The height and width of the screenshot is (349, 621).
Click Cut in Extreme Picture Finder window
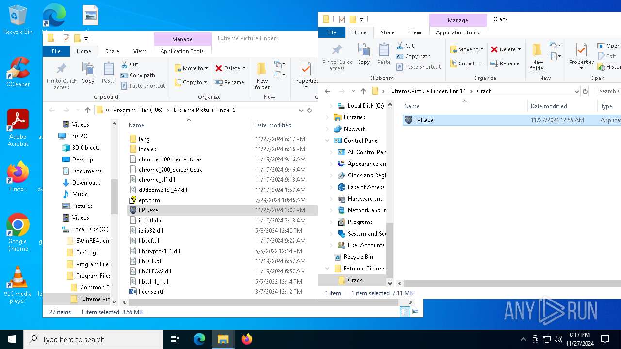(130, 64)
